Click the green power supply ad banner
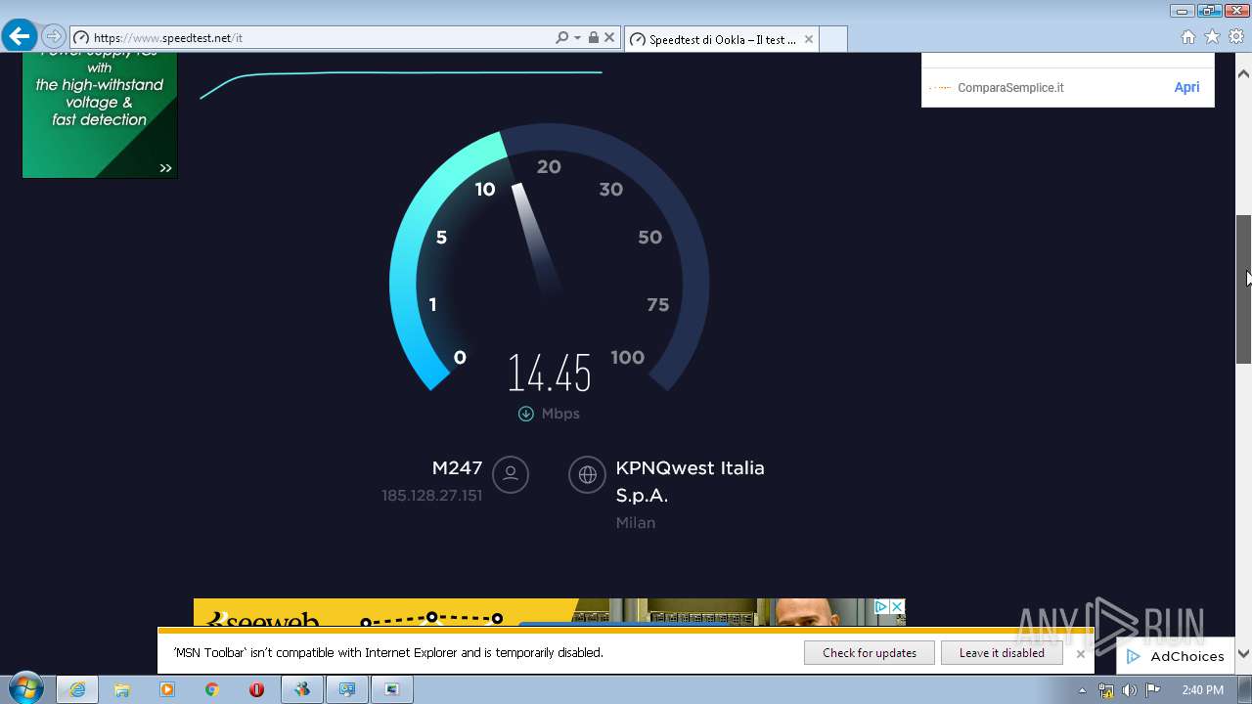 (100, 115)
